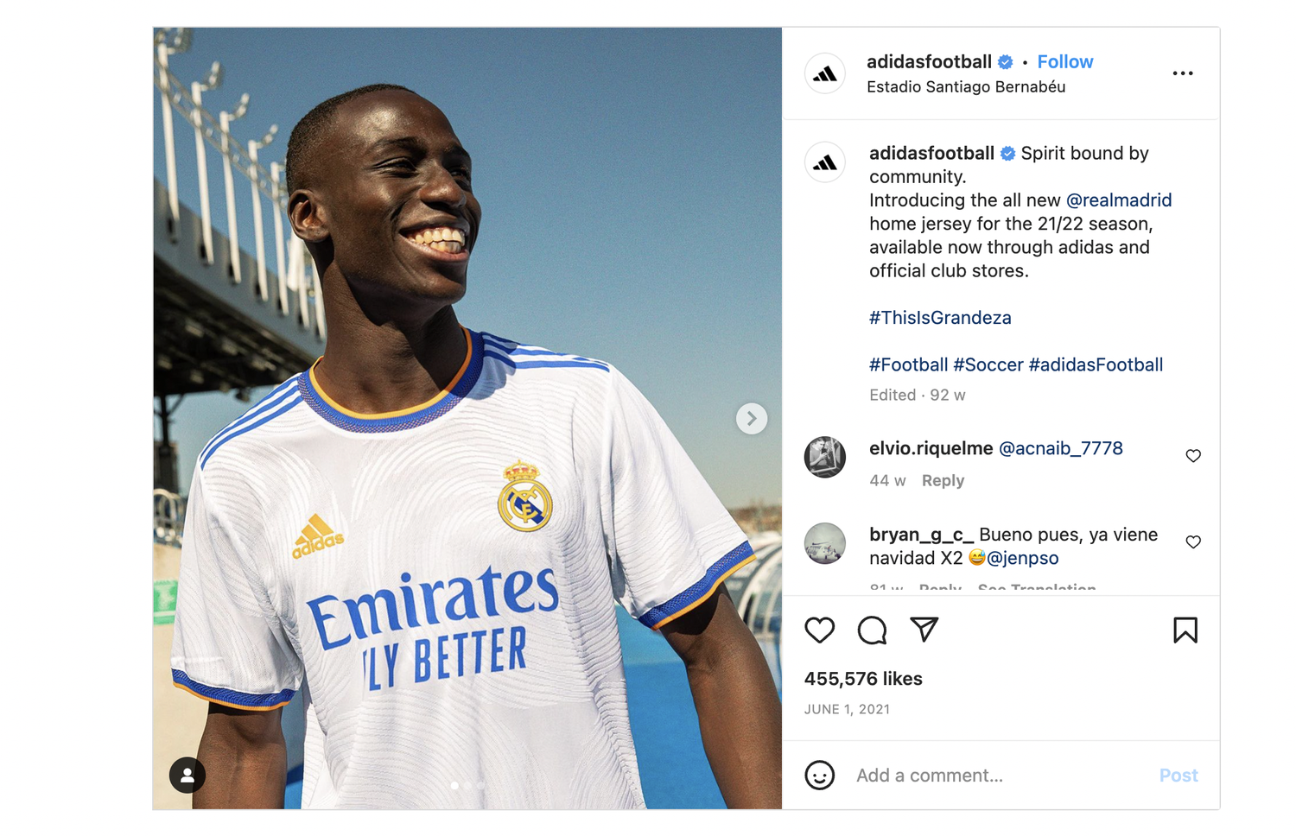Open elvio.riquelme's profile avatar
This screenshot has height=836, width=1296.
pos(825,457)
